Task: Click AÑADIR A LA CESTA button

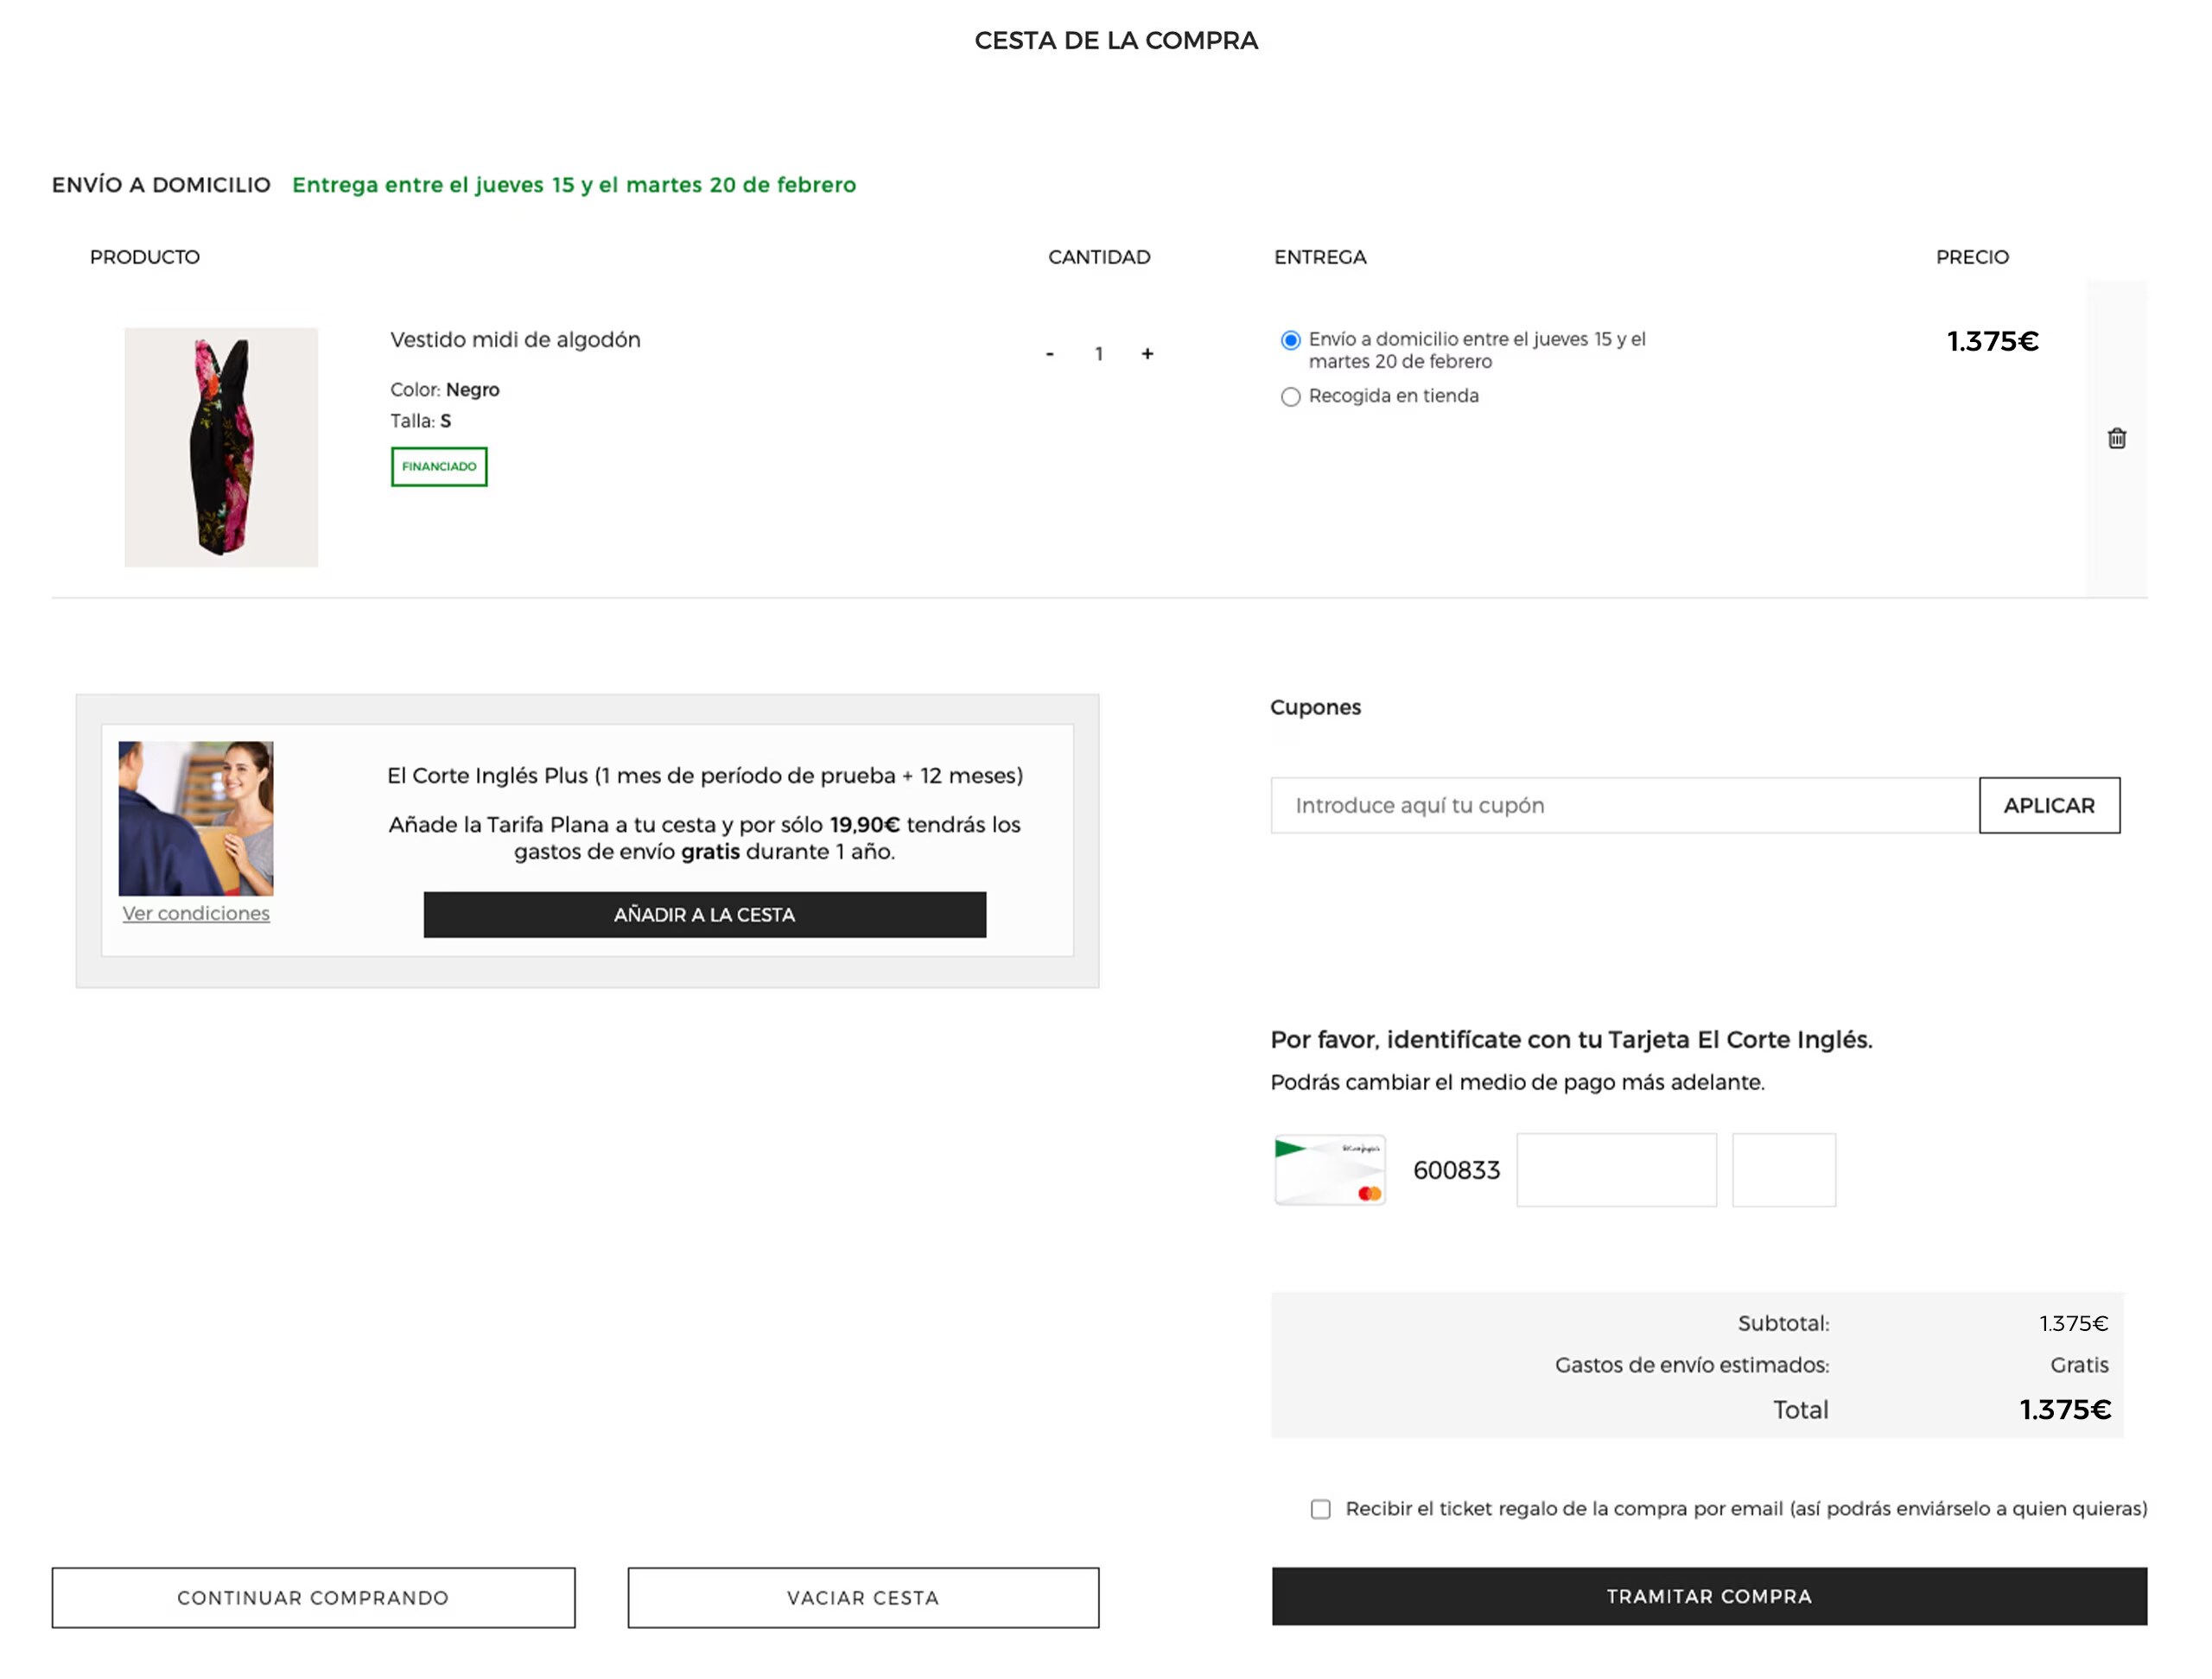Action: tap(704, 915)
